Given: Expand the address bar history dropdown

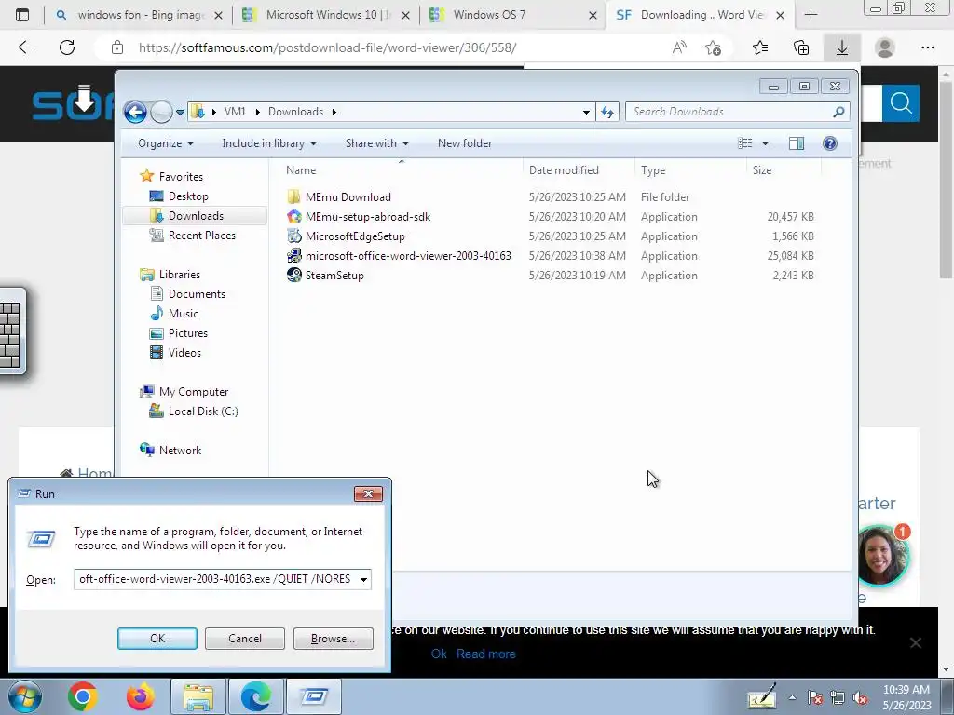Looking at the screenshot, I should [x=586, y=112].
